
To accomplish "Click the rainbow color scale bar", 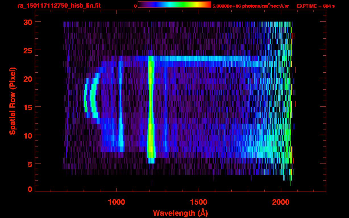I will 174,5.
